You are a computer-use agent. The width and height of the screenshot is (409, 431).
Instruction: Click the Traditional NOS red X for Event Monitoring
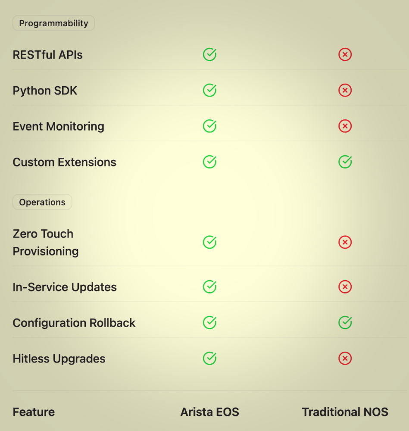pyautogui.click(x=345, y=126)
